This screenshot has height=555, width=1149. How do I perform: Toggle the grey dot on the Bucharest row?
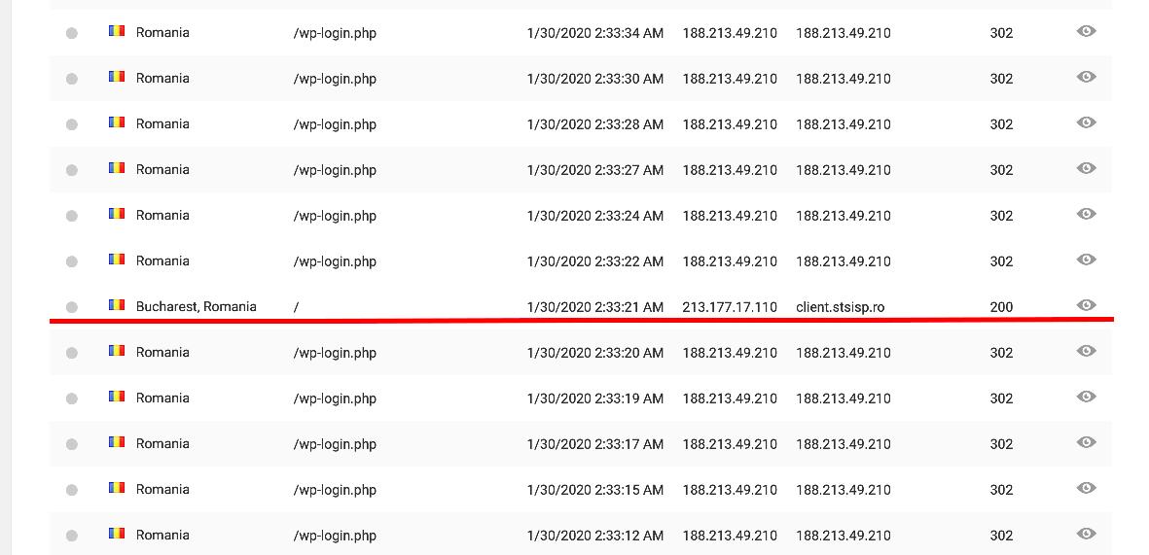71,307
